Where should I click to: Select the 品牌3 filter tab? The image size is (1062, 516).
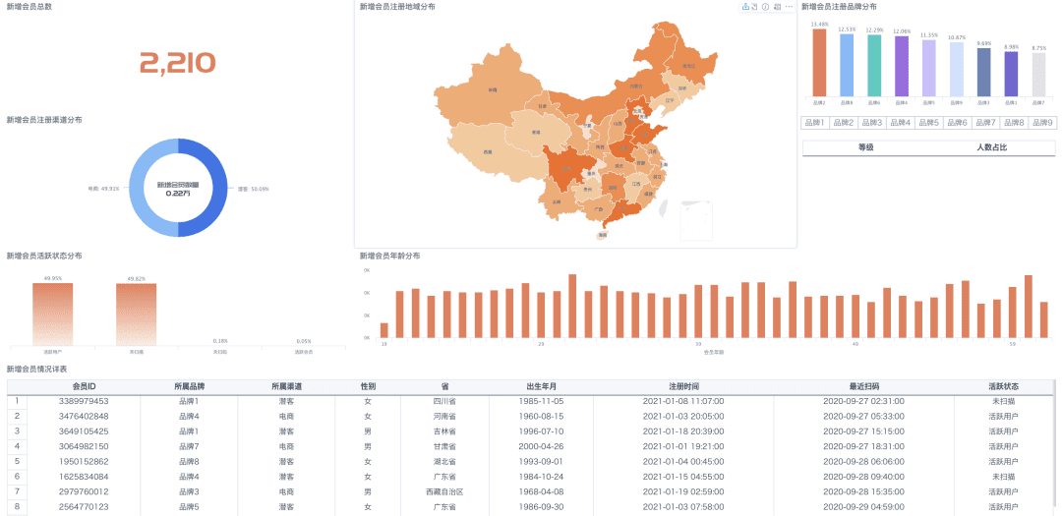(x=872, y=123)
